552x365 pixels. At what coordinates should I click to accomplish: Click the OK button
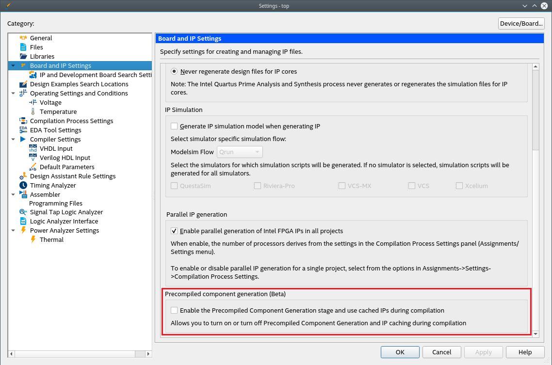pos(400,352)
